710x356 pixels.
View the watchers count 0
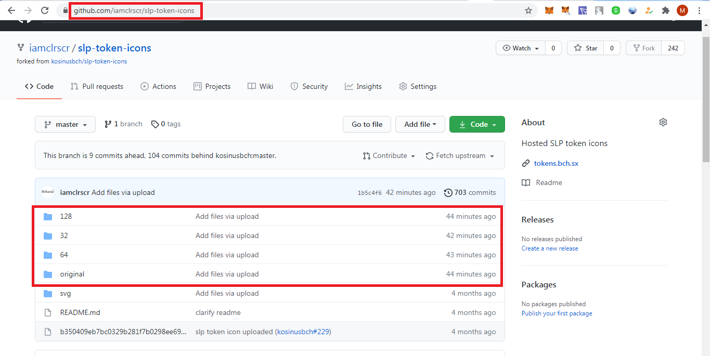pyautogui.click(x=553, y=48)
